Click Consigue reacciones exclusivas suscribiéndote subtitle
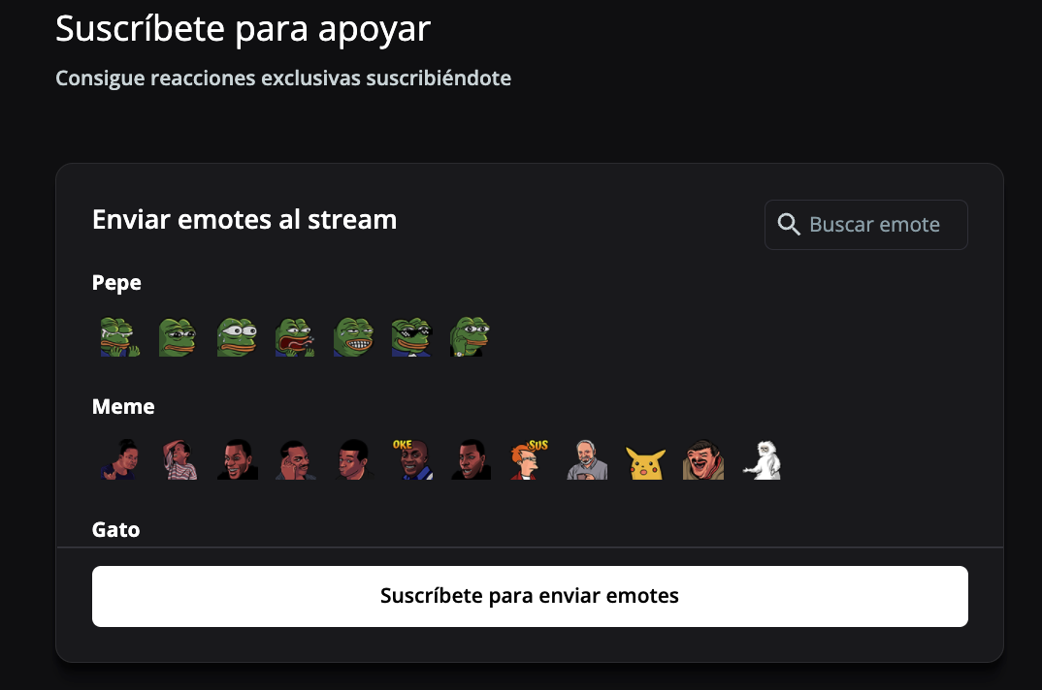The width and height of the screenshot is (1042, 690). [283, 78]
